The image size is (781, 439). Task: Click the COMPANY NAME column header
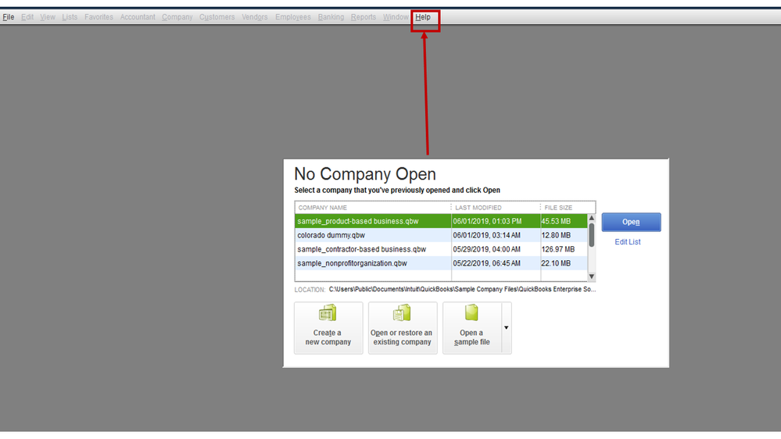[373, 208]
